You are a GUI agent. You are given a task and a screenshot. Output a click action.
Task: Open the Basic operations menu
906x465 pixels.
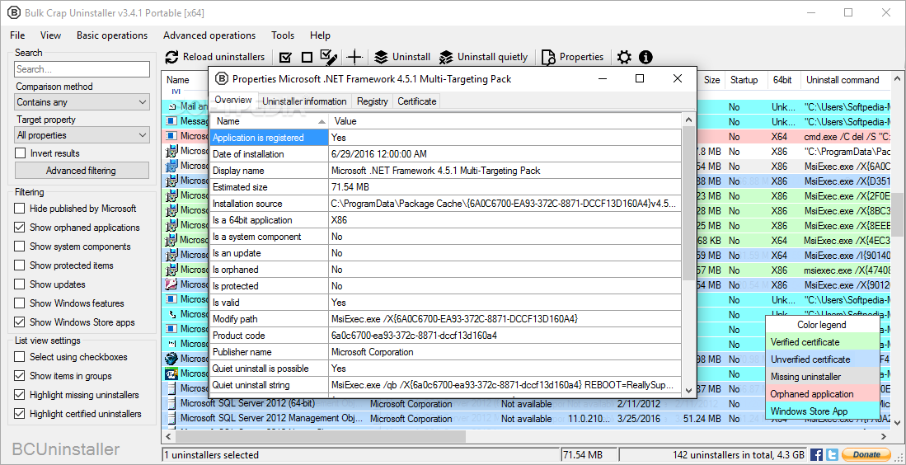click(112, 35)
